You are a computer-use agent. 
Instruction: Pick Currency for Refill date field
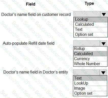click(x=90, y=59)
